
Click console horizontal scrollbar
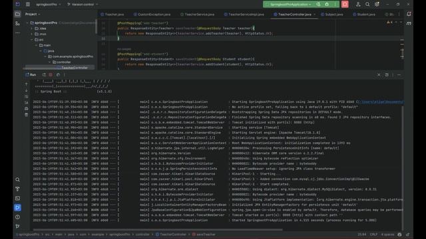tap(158, 230)
